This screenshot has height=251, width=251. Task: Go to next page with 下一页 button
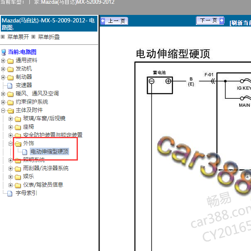coord(210,20)
